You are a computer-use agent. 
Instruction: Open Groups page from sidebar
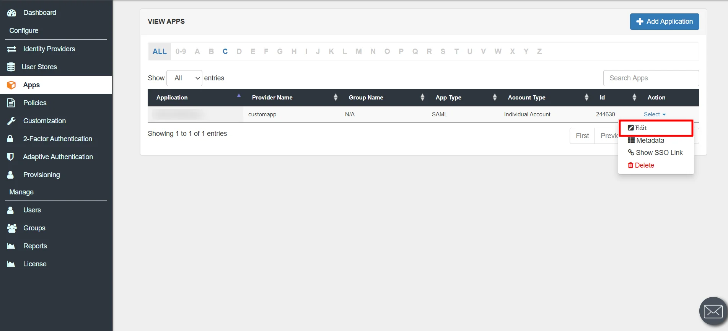click(x=34, y=228)
